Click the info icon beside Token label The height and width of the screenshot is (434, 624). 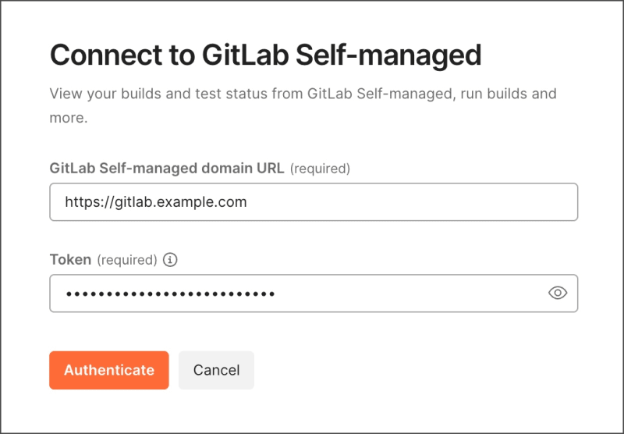point(171,259)
